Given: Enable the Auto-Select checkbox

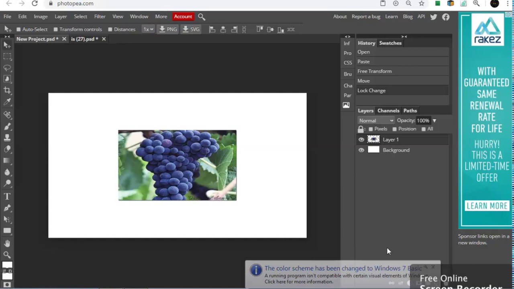Looking at the screenshot, I should (x=18, y=29).
